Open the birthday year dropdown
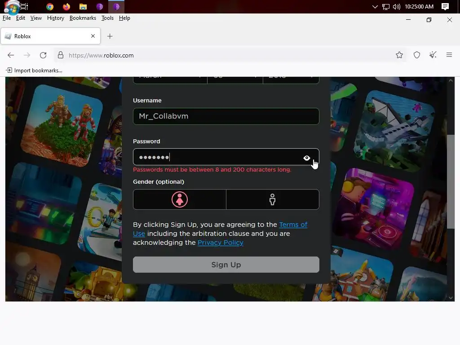The width and height of the screenshot is (460, 345). (x=291, y=80)
